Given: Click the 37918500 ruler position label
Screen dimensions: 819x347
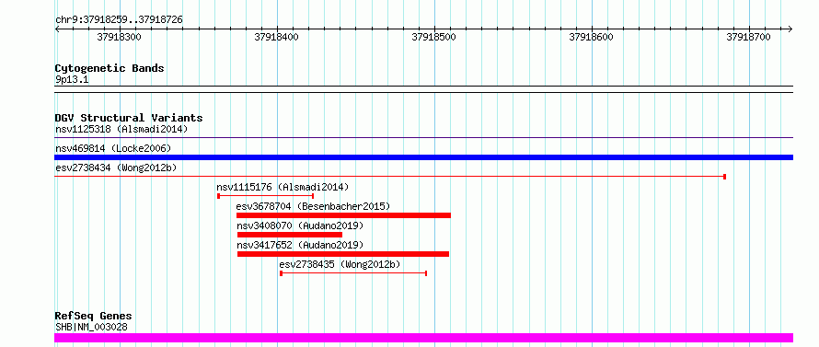Looking at the screenshot, I should [434, 37].
